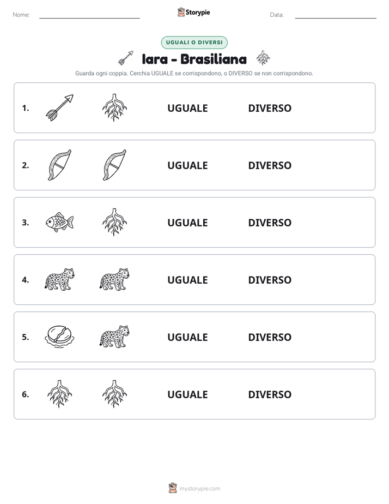Choose UGUALE for row 2

(x=187, y=165)
